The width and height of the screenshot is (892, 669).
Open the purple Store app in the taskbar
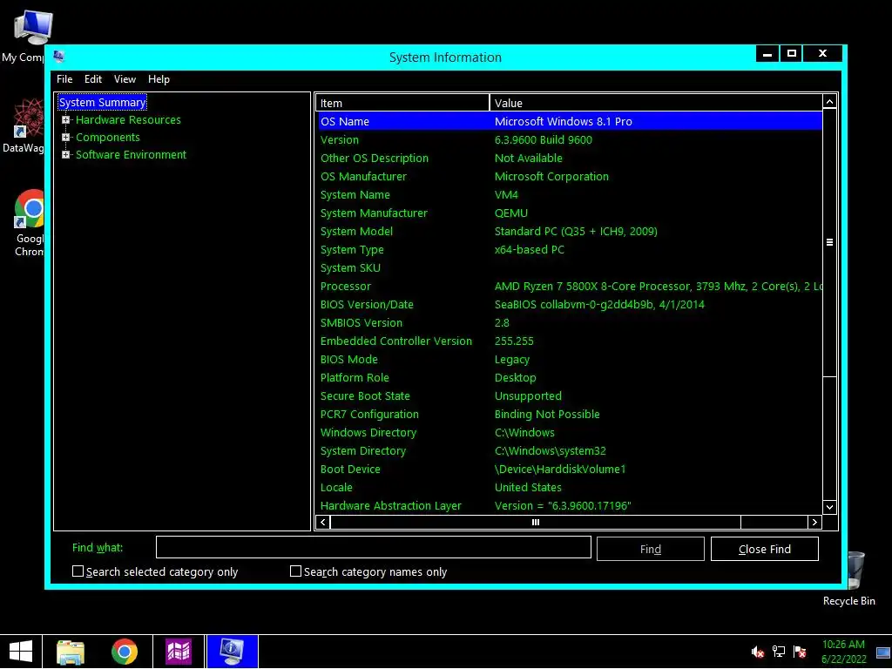coord(179,652)
